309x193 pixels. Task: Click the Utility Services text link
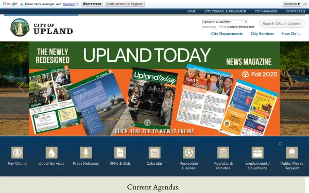51,163
